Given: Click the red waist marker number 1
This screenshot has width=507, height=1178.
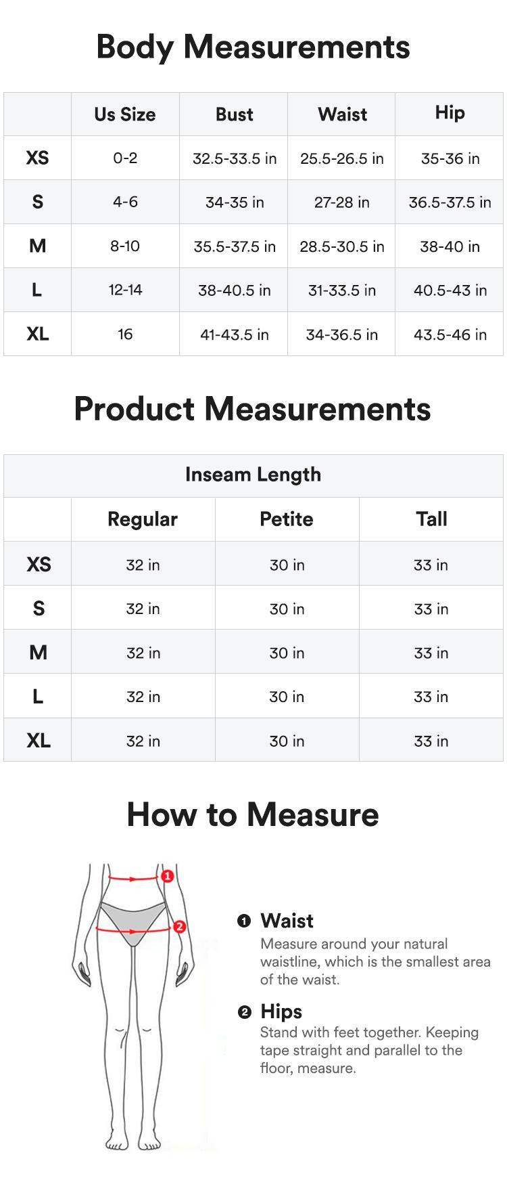Looking at the screenshot, I should point(168,876).
